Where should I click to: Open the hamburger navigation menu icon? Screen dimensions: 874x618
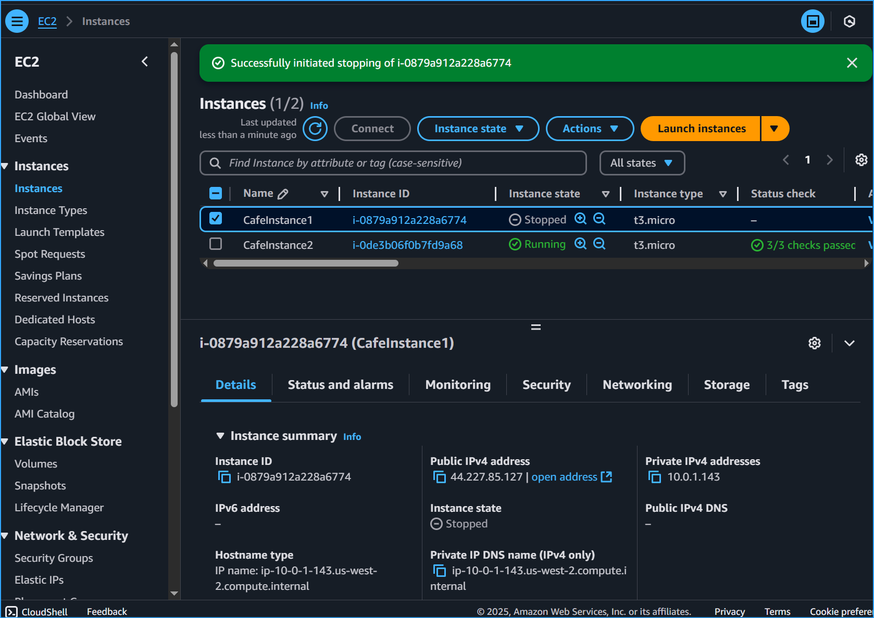tap(17, 21)
